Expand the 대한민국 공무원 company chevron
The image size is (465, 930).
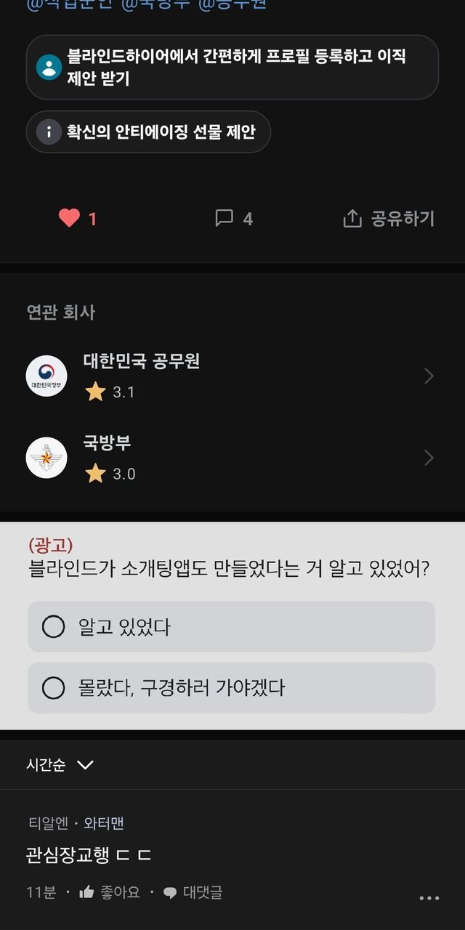429,376
